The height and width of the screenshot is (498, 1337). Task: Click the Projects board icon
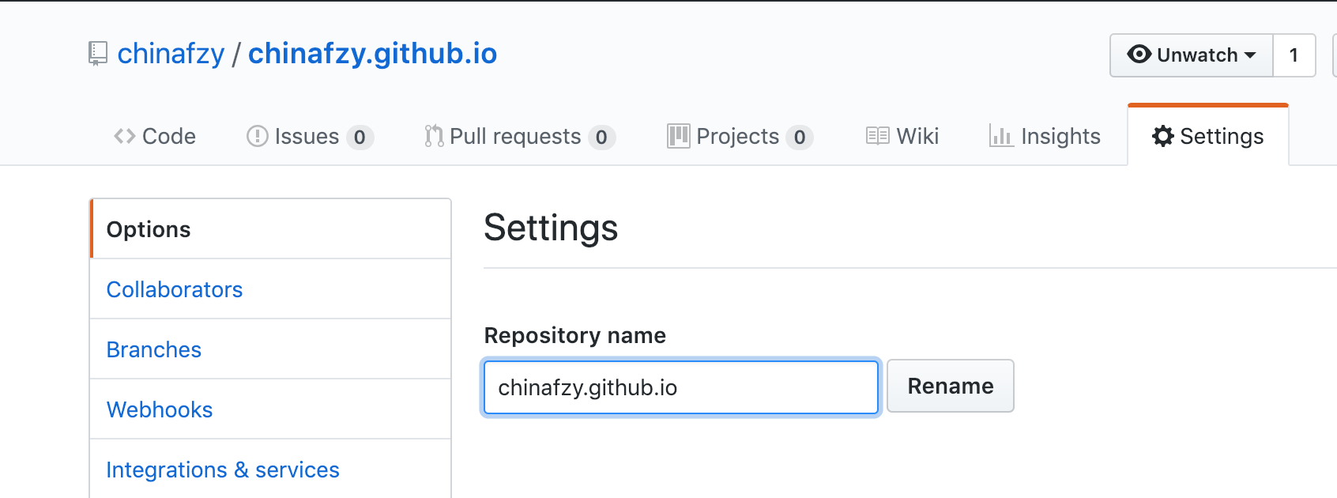coord(678,136)
